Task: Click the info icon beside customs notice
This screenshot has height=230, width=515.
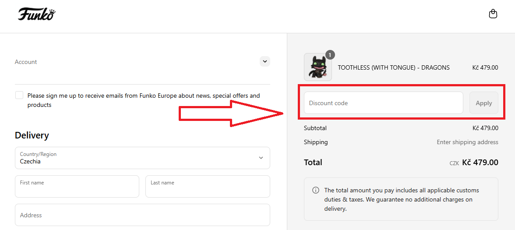Action: [315, 190]
